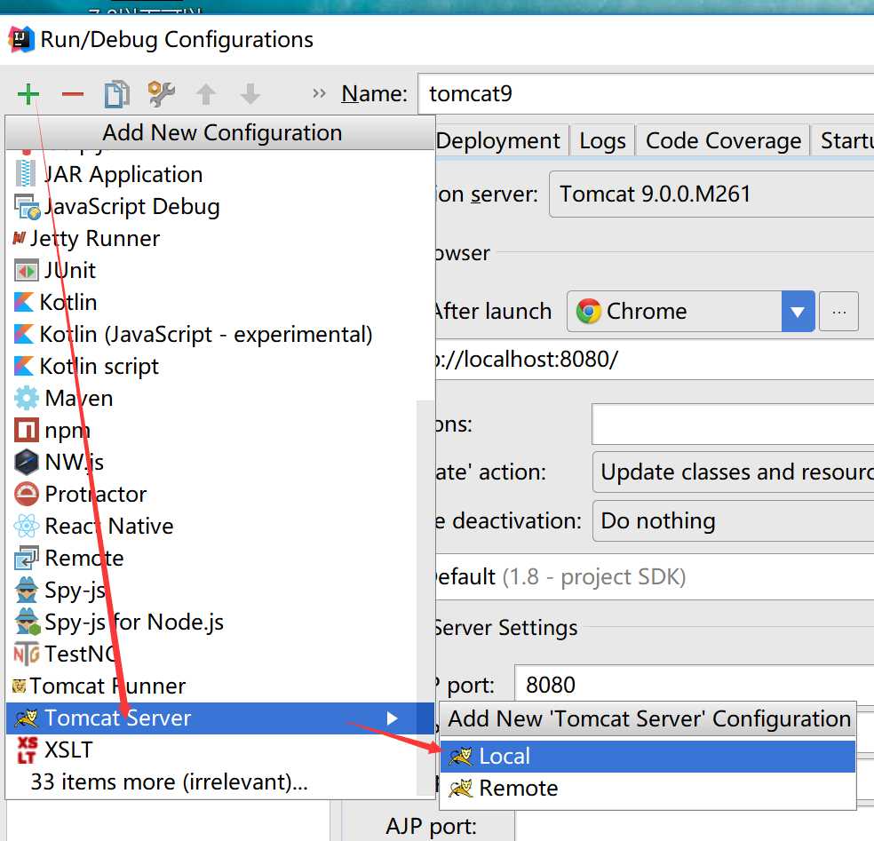The image size is (874, 841).
Task: Select JAR Application in configuration list
Action: pyautogui.click(x=220, y=174)
